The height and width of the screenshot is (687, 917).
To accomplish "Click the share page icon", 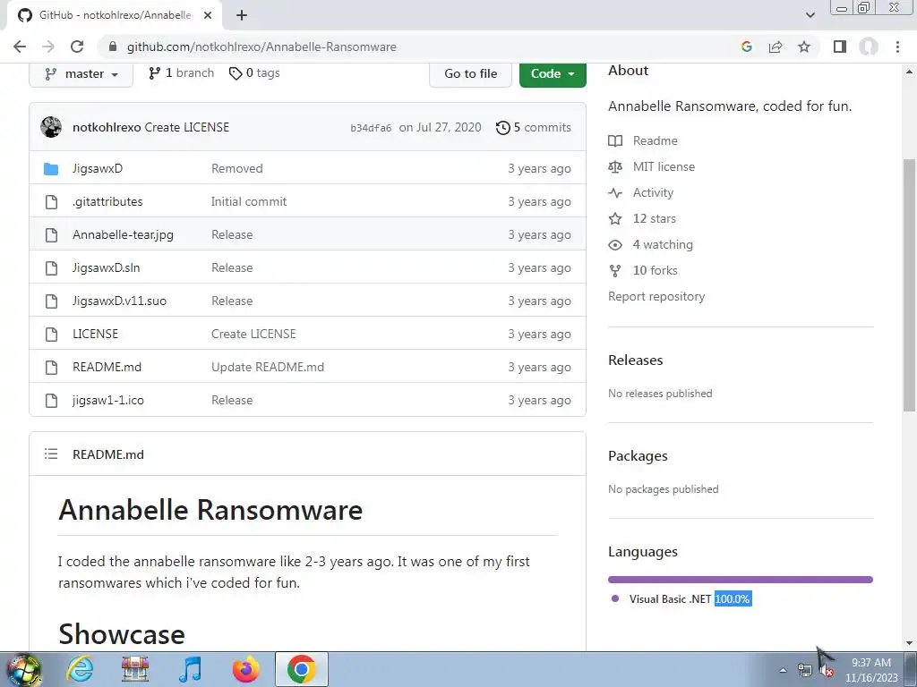I will (776, 47).
